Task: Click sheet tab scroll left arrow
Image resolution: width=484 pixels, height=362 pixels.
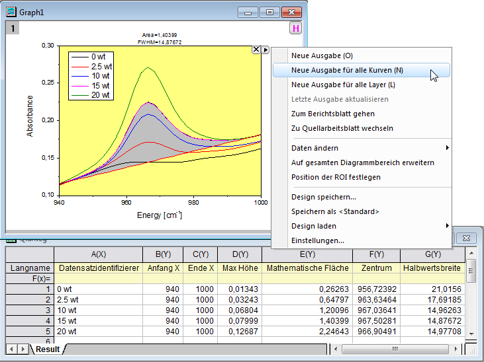Action: (12, 349)
